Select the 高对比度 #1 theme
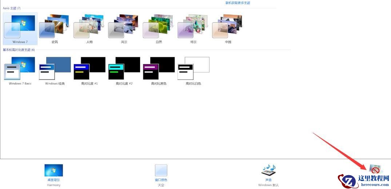 click(x=89, y=71)
